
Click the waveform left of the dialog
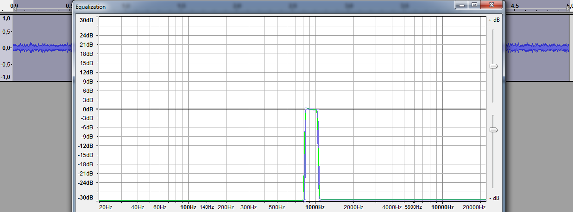point(42,48)
